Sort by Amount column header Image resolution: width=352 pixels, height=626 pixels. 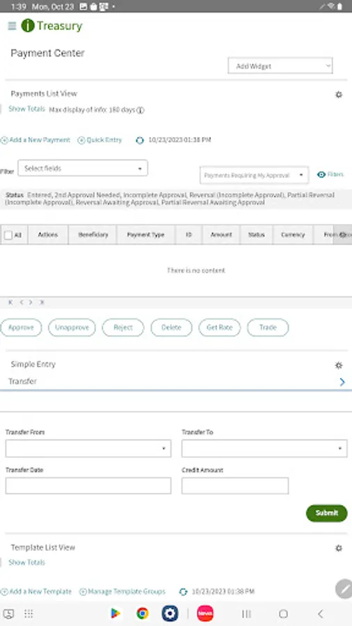coord(221,235)
